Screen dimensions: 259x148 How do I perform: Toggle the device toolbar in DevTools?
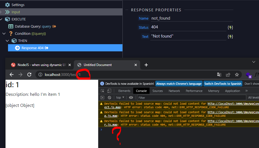tap(109, 91)
